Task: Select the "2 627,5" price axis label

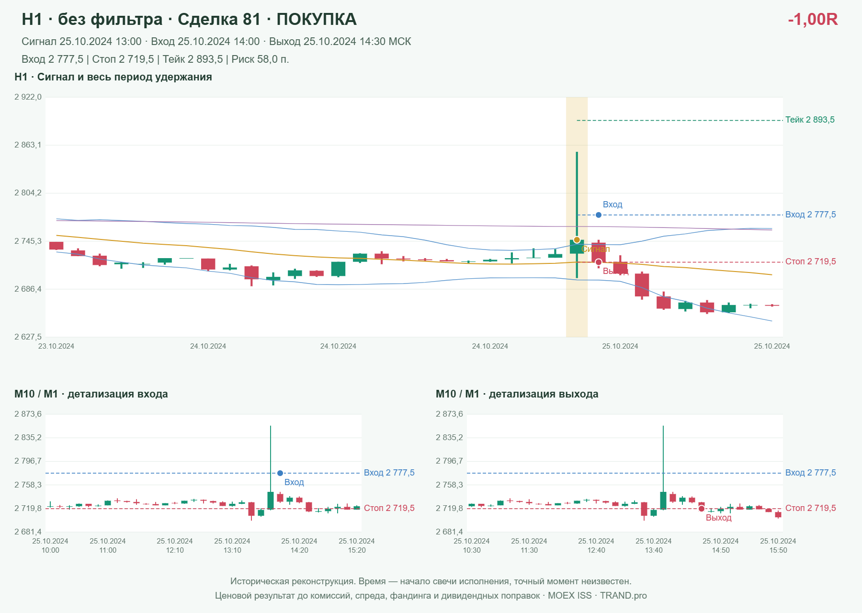Action: [28, 337]
